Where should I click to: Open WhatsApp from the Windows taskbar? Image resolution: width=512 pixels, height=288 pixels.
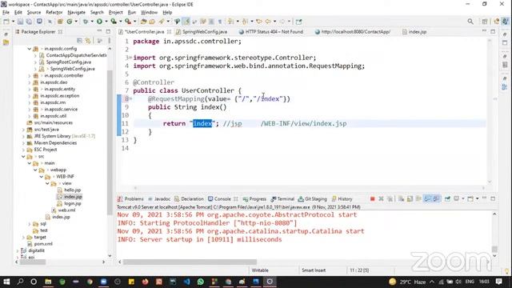tap(201, 282)
